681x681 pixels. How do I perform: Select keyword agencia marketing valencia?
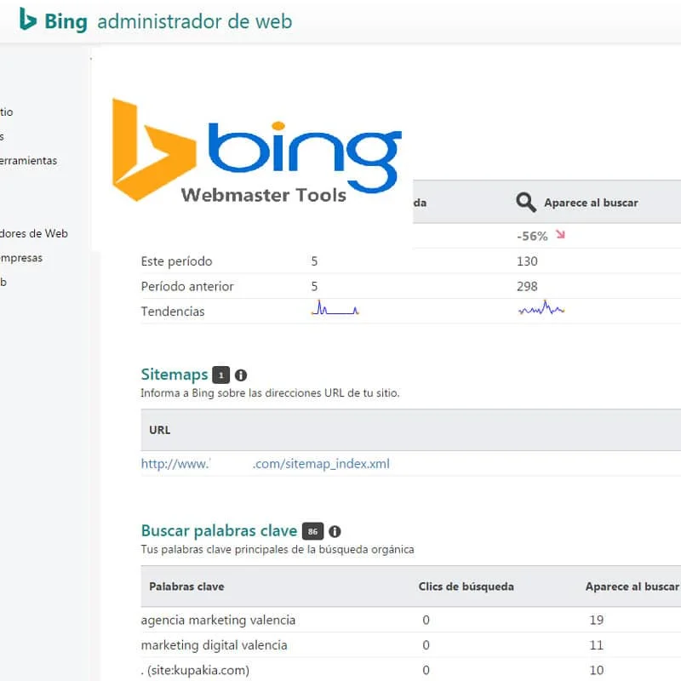pos(218,620)
